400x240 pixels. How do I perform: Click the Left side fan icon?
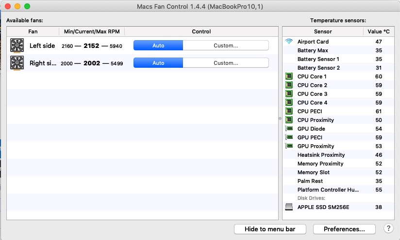click(x=17, y=45)
